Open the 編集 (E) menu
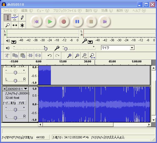 pos(27,10)
